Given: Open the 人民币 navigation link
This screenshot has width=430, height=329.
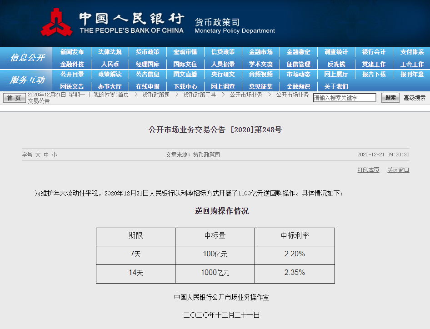Looking at the screenshot, I should (110, 64).
